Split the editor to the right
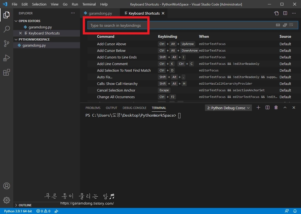 click(285, 13)
